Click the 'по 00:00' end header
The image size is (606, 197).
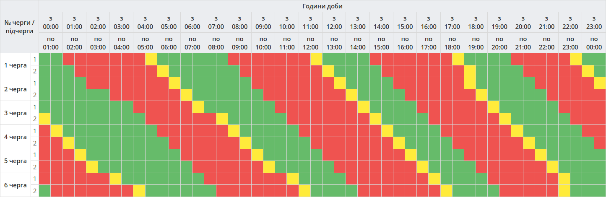point(594,43)
